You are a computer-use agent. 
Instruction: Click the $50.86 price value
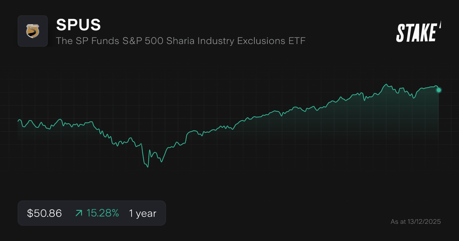click(44, 213)
